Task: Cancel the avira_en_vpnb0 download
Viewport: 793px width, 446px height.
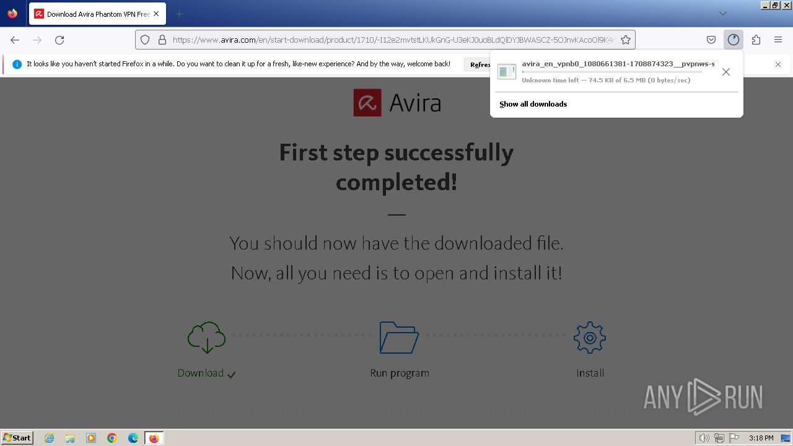Action: coord(726,72)
